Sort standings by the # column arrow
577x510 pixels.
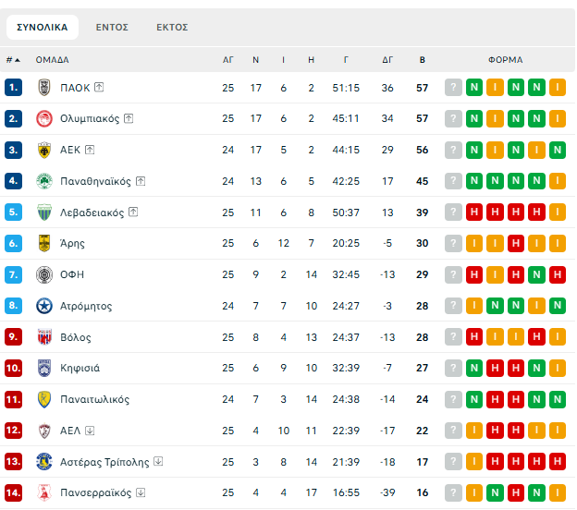(13, 60)
